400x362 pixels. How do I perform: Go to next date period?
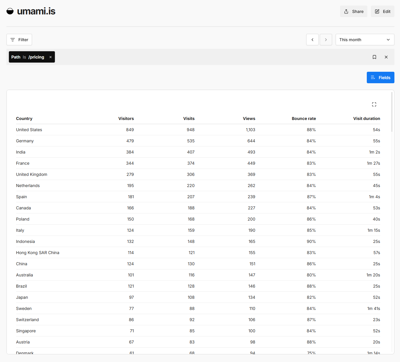[x=326, y=40]
